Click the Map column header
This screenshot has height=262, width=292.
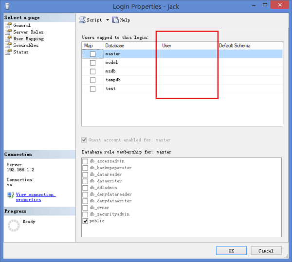[92, 46]
